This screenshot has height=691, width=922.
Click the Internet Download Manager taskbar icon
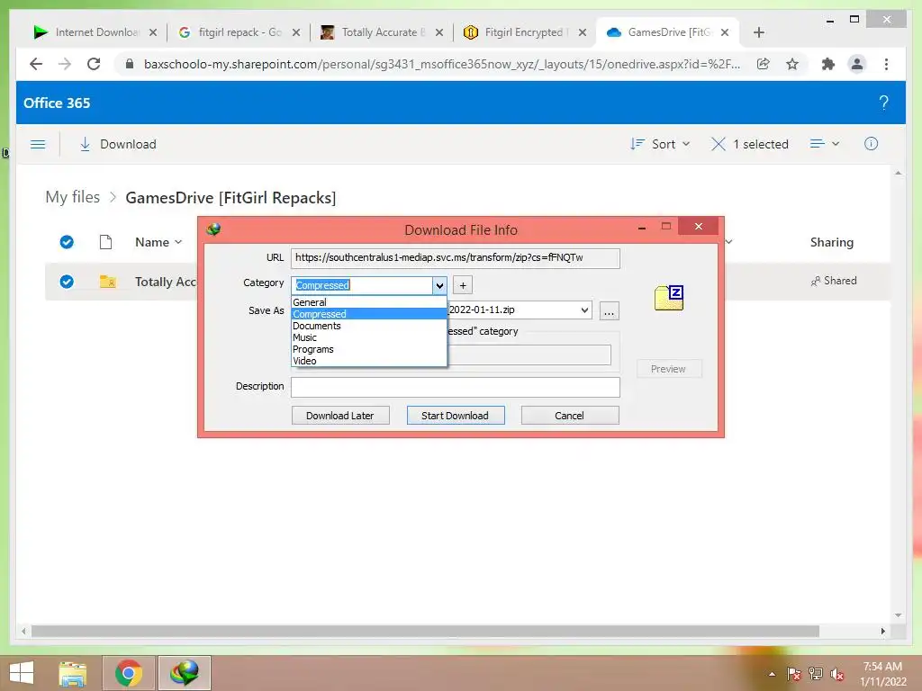tap(185, 673)
